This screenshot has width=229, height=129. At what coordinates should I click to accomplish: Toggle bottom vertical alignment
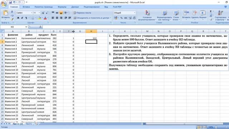61,13
